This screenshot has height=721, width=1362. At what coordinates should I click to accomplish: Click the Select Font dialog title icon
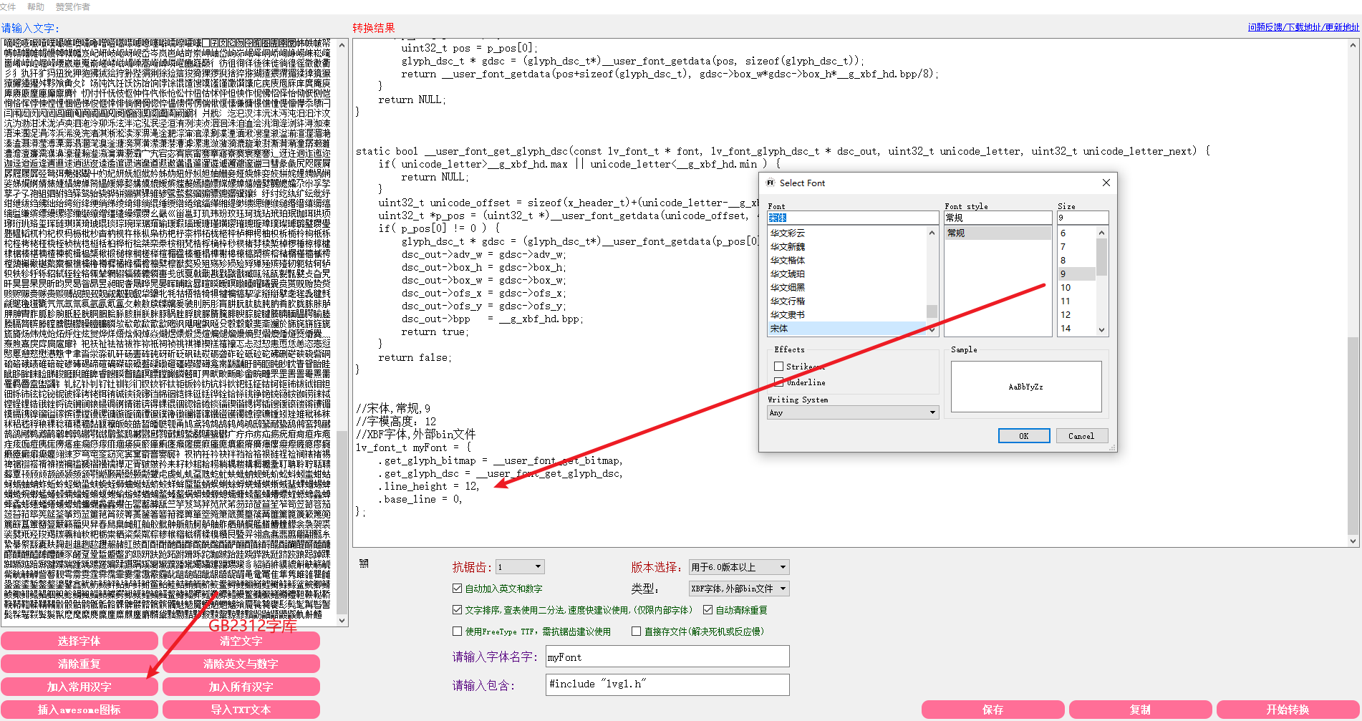click(x=771, y=183)
